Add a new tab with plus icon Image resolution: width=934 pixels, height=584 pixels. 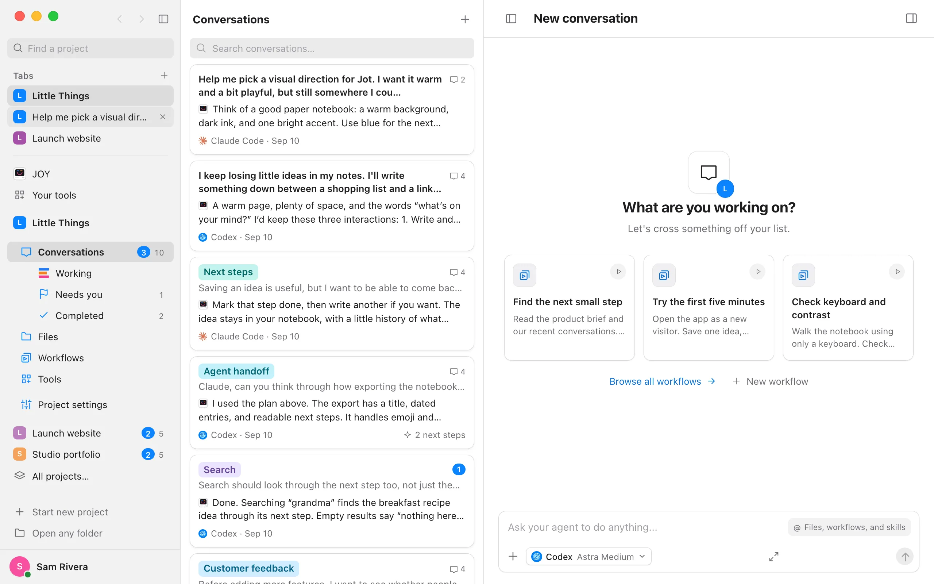point(164,75)
